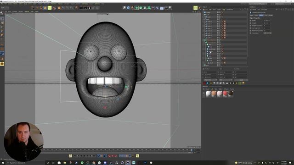Switch to the Coord. tab in Attributes
Viewport: 294px width, 165px height.
(x=256, y=15)
